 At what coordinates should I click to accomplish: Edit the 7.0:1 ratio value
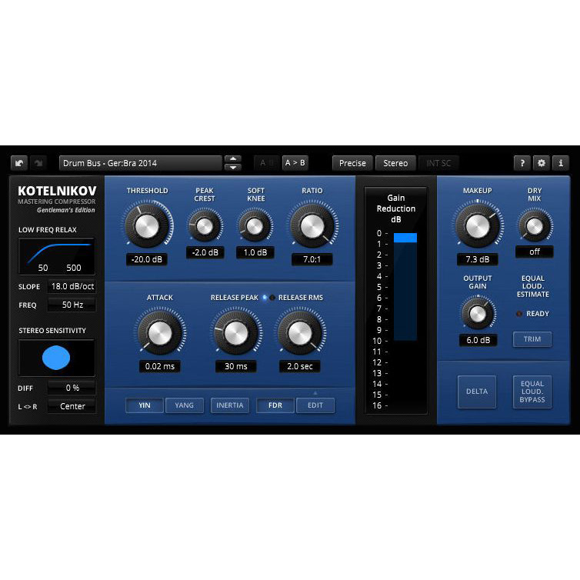point(312,260)
